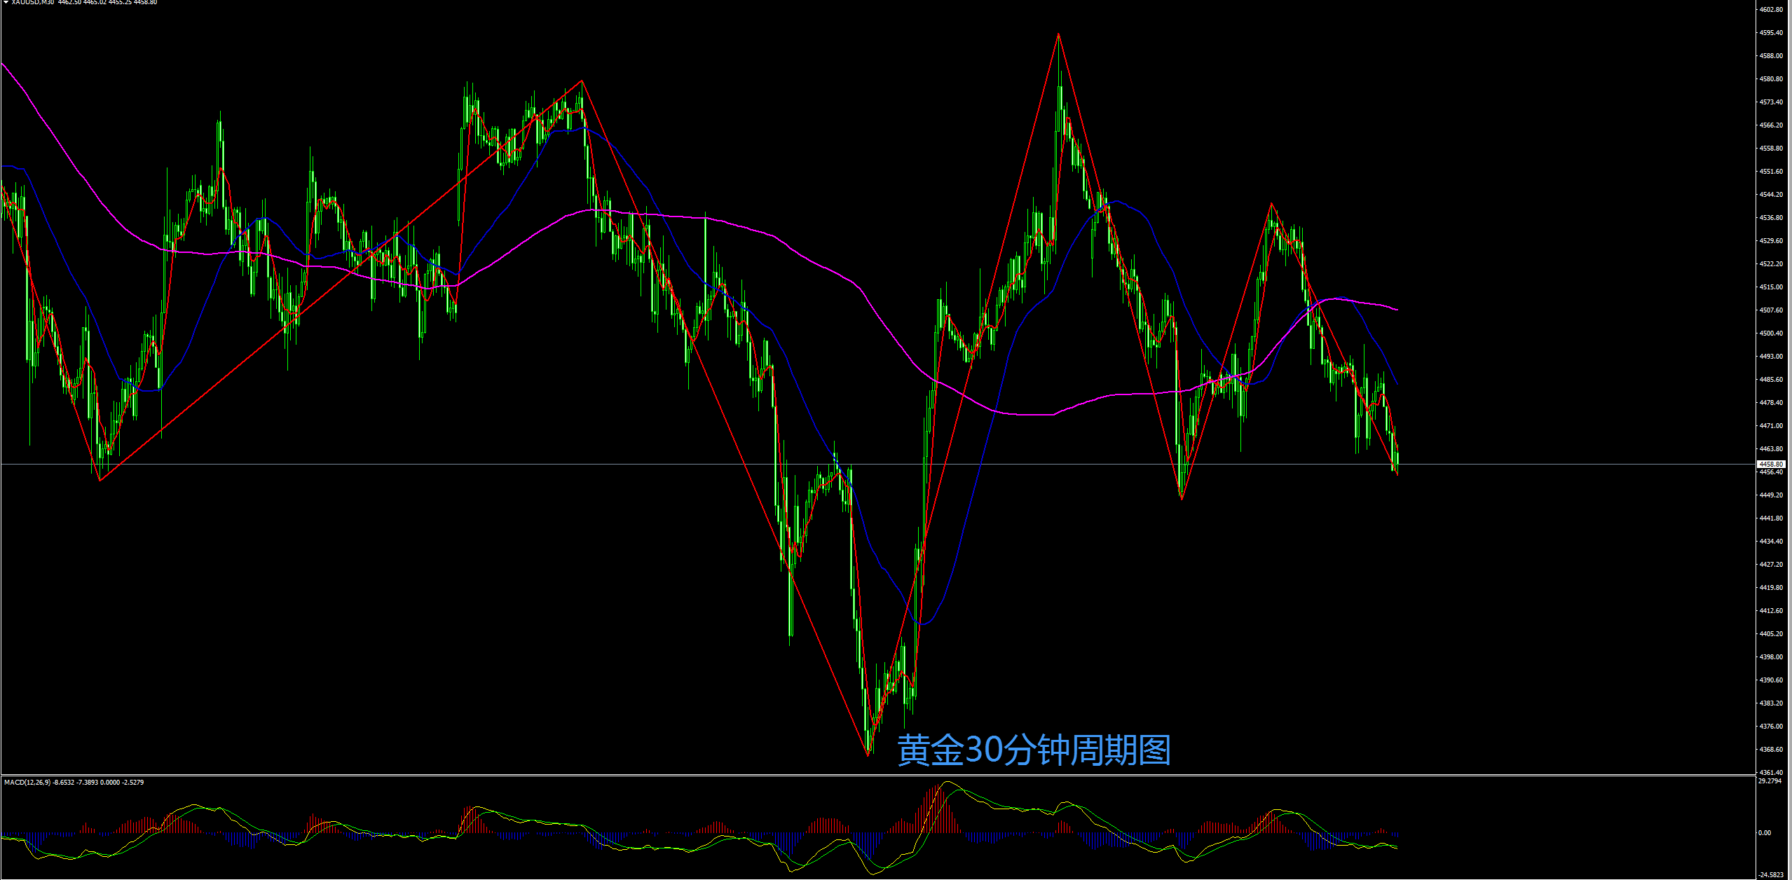
Task: Select the 4507.60 price axis value
Action: click(x=1771, y=310)
